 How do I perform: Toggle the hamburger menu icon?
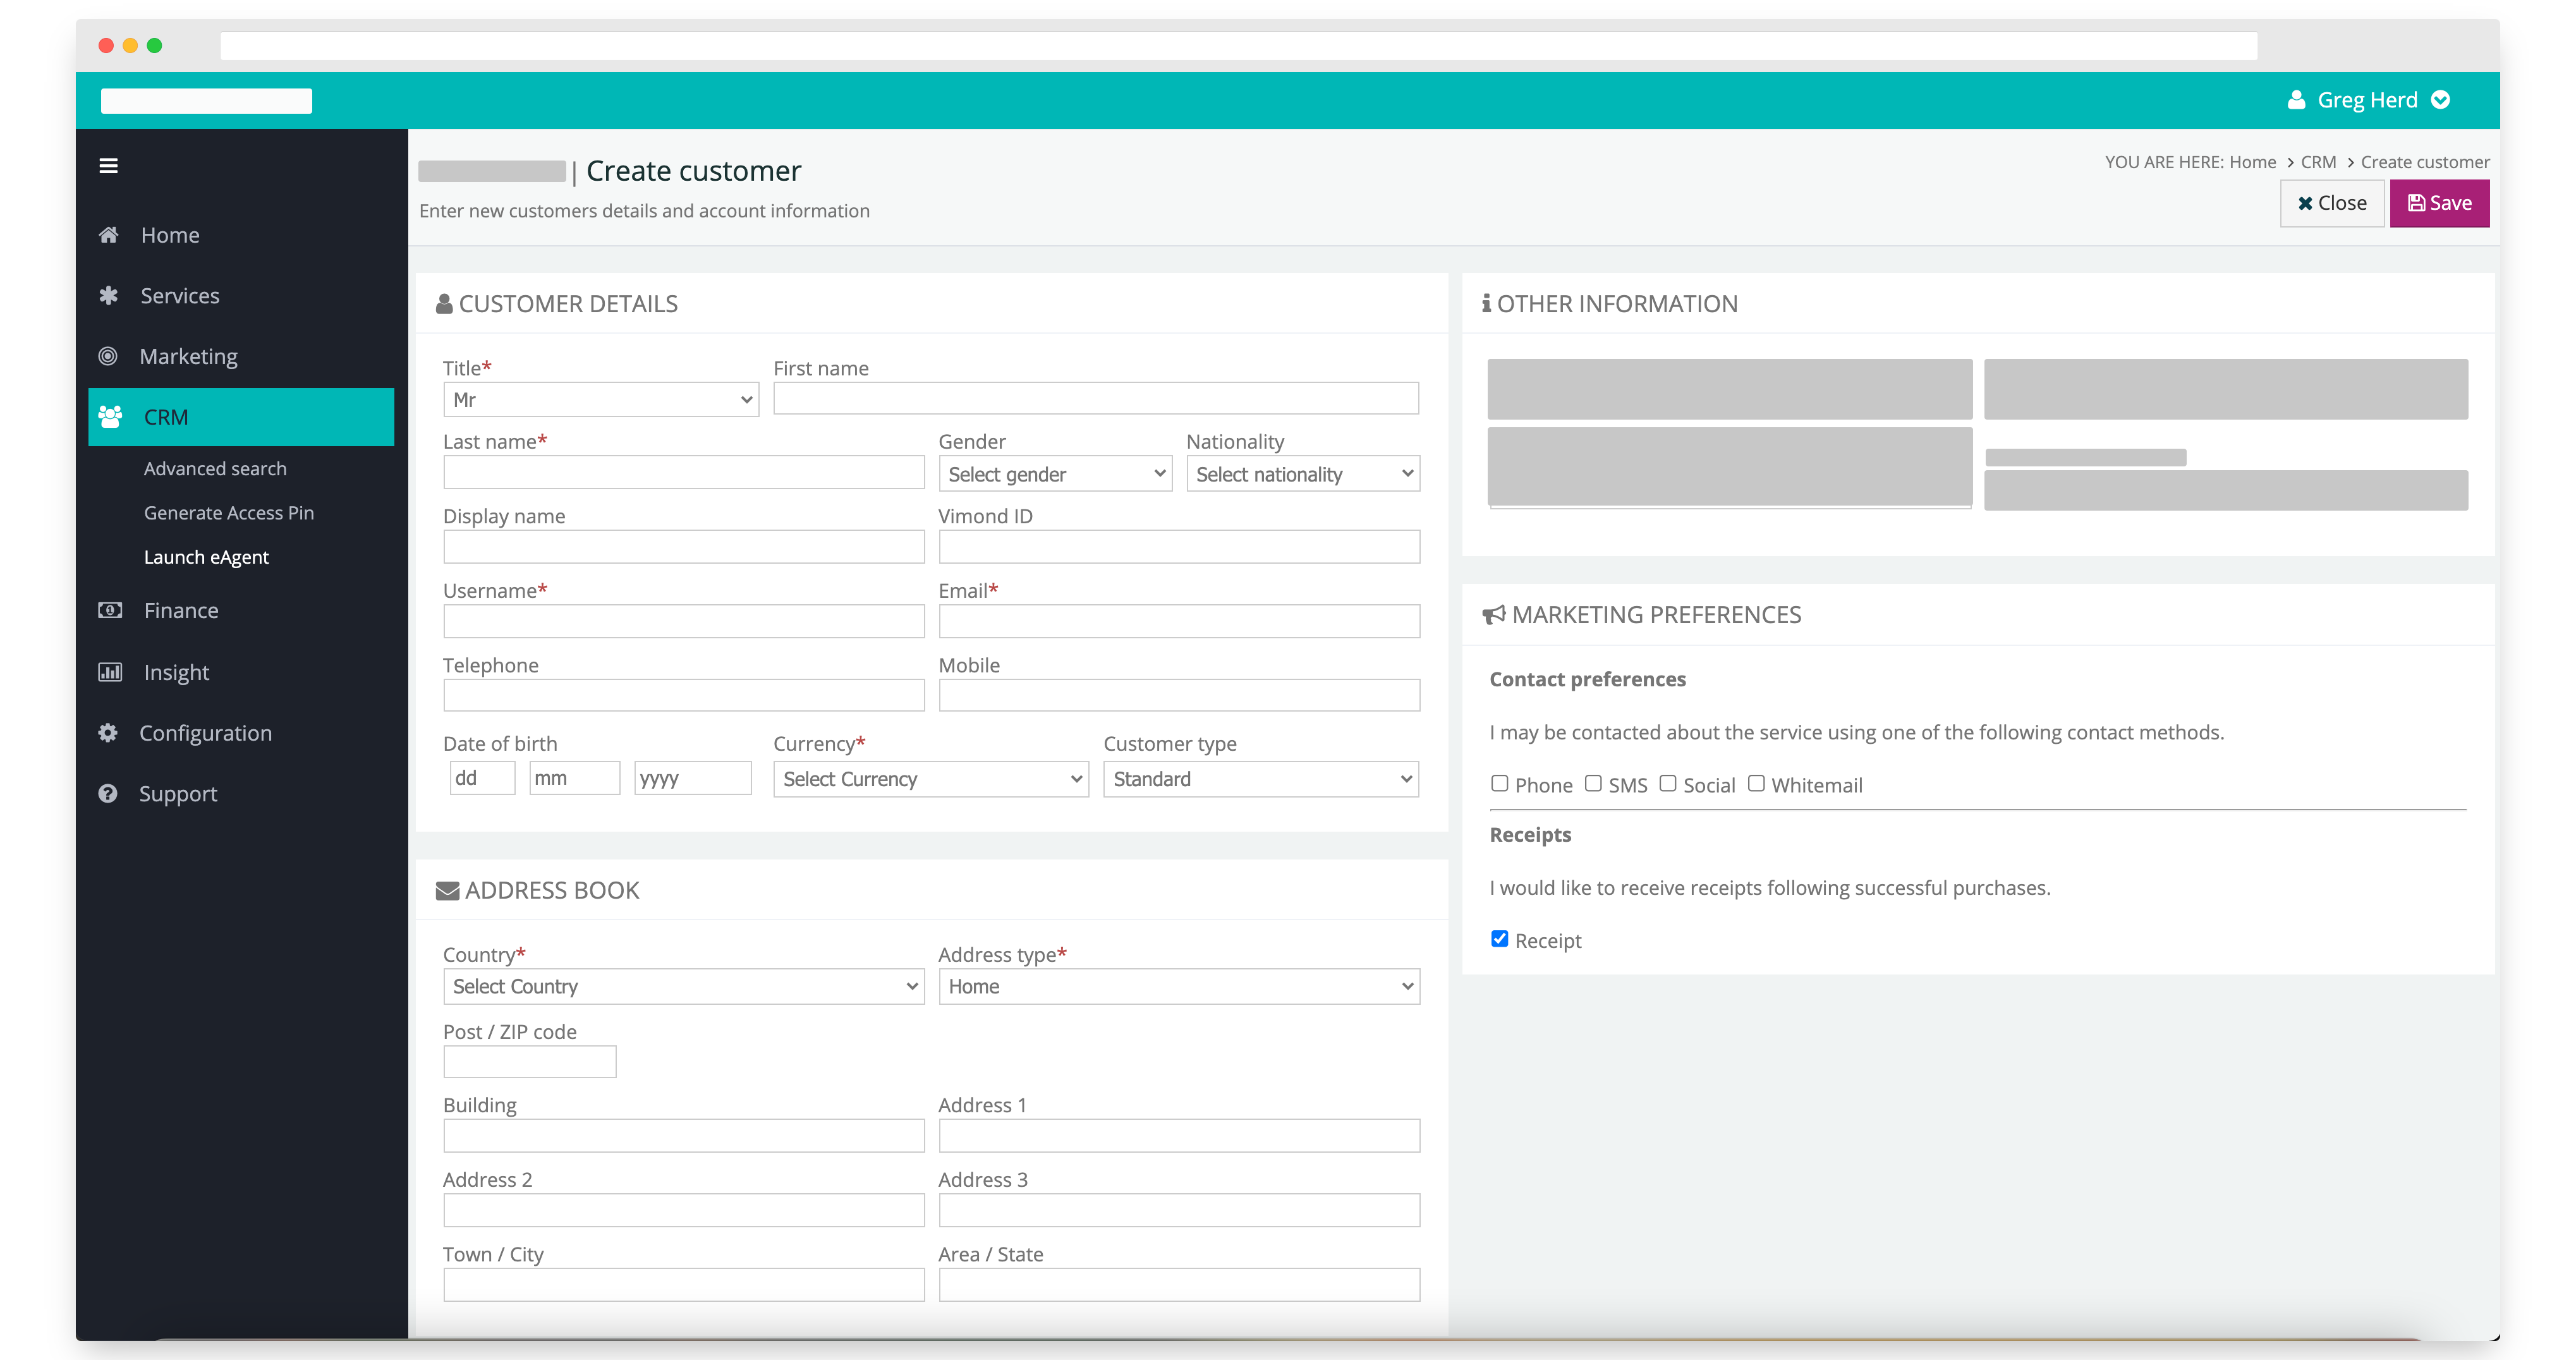coord(108,166)
